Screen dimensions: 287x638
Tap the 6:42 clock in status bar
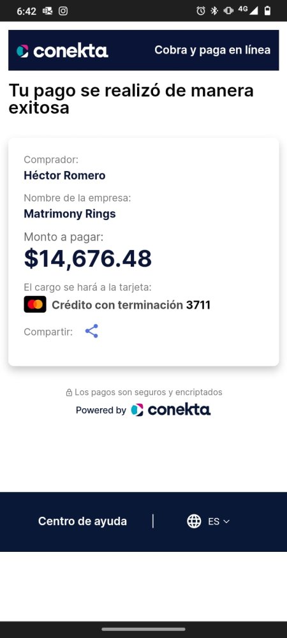pos(26,11)
